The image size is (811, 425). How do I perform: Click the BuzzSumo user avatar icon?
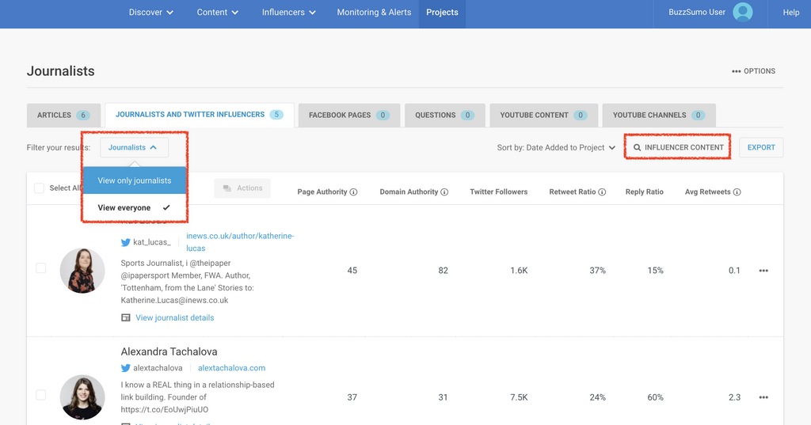click(x=742, y=13)
